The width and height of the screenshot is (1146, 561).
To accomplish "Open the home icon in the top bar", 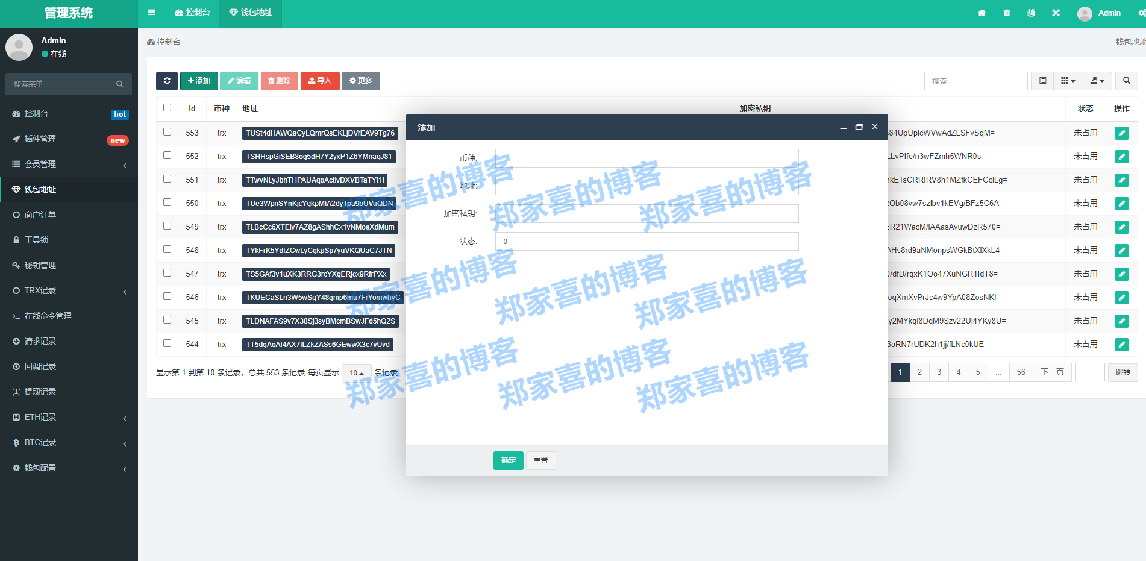I will (982, 13).
